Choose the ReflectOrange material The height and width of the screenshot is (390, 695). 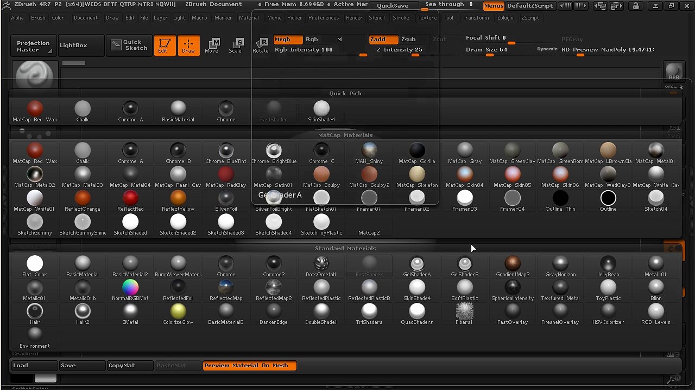tap(83, 201)
